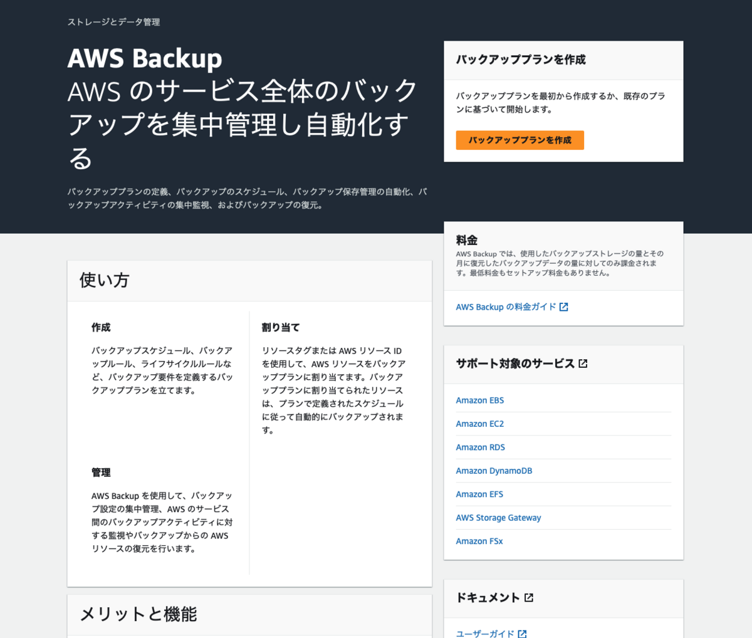Image resolution: width=752 pixels, height=638 pixels.
Task: Open the AWS Storage Gateway link
Action: coord(498,517)
